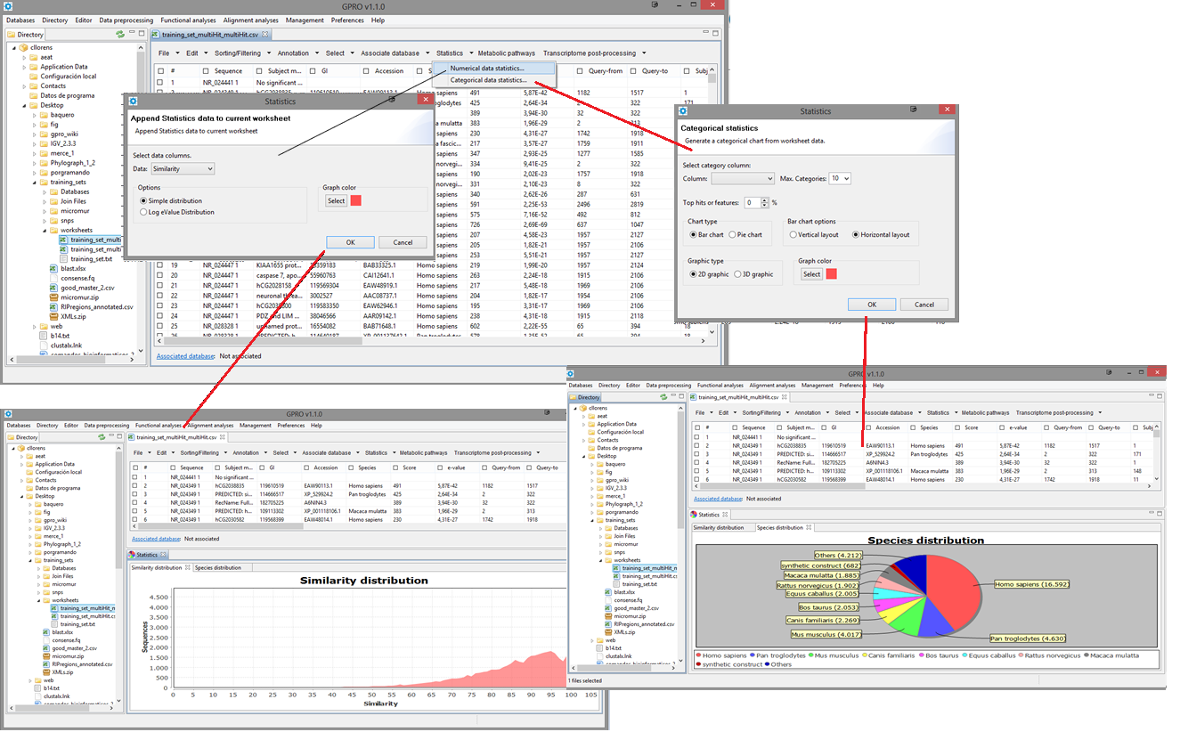Image resolution: width=1180 pixels, height=732 pixels.
Task: Tick the checkbox for row 20 in worksheet
Action: point(160,275)
